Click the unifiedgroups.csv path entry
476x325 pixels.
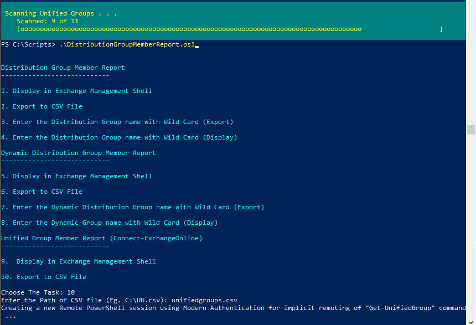[x=204, y=300]
